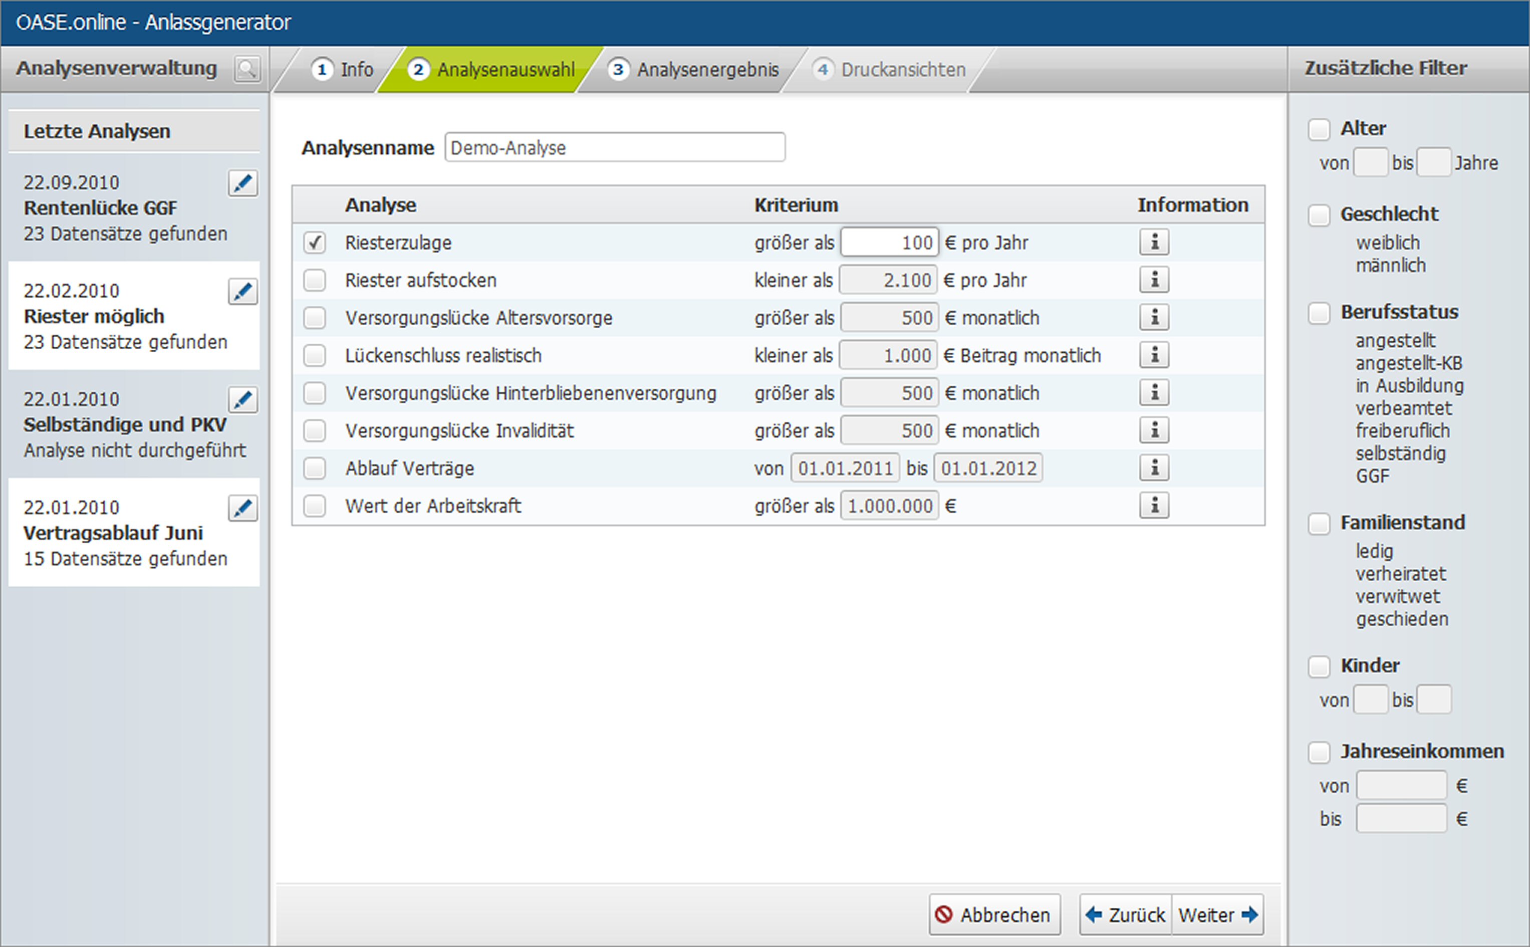Enable the Geschlecht filter
1530x947 pixels.
click(x=1319, y=215)
